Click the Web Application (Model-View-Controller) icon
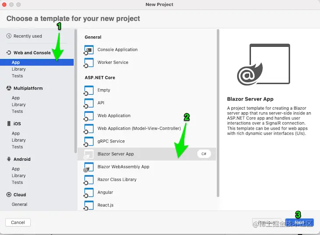320x235 pixels. coord(89,129)
